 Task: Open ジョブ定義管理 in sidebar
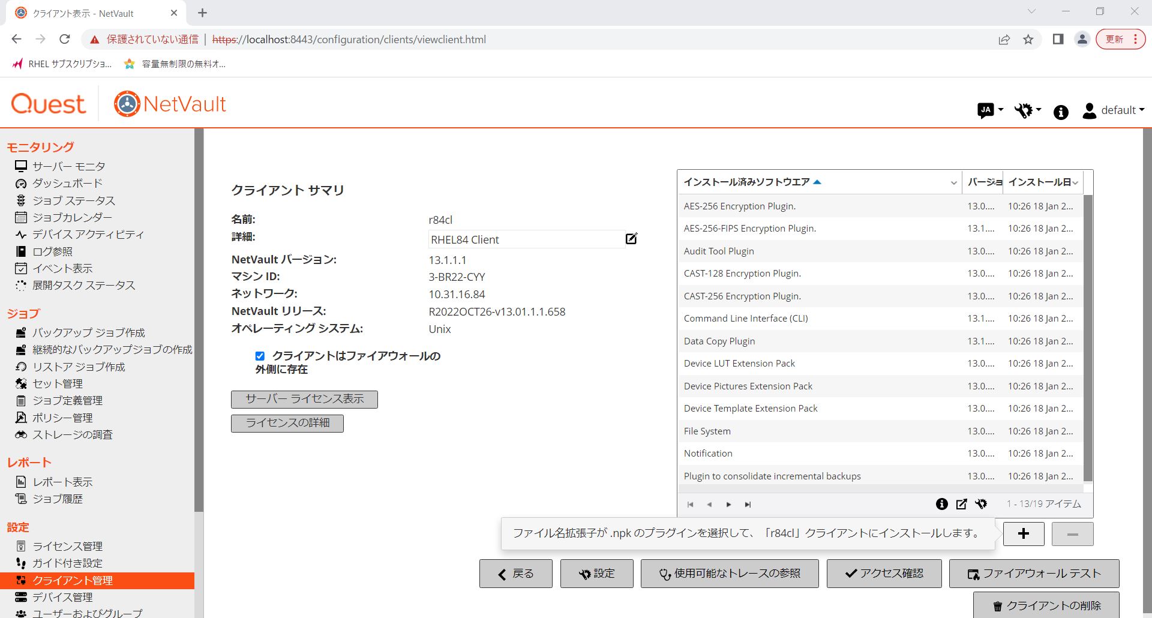(67, 400)
